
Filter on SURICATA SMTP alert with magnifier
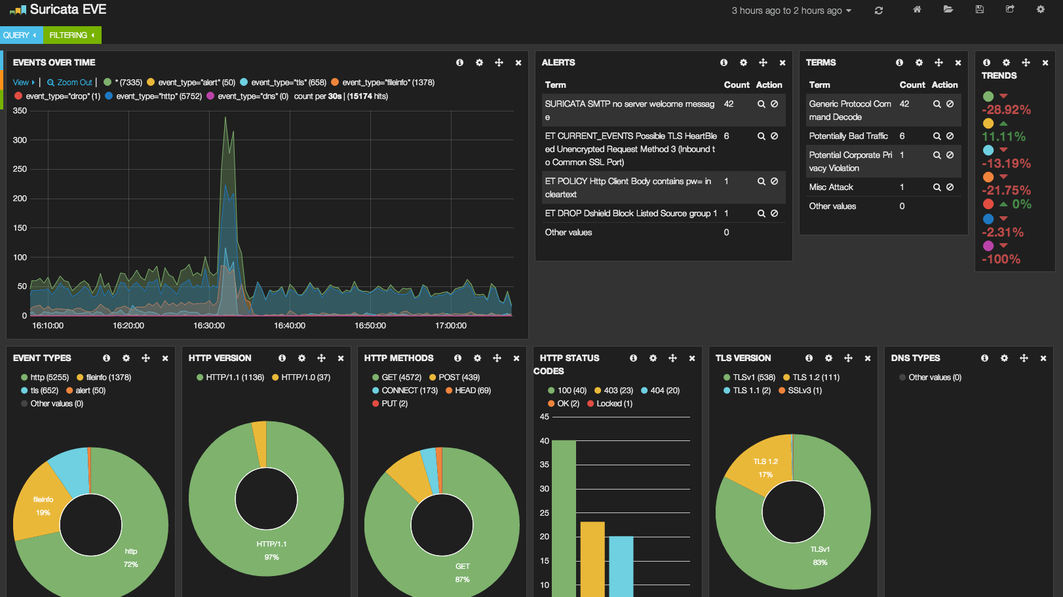[x=762, y=104]
